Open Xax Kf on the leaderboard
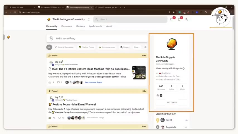 169,120
